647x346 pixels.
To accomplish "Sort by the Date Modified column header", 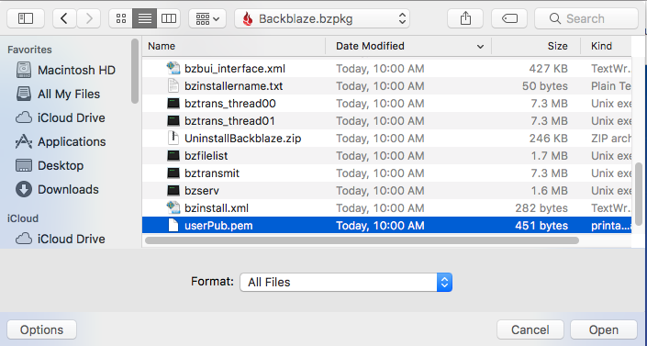I will point(408,46).
